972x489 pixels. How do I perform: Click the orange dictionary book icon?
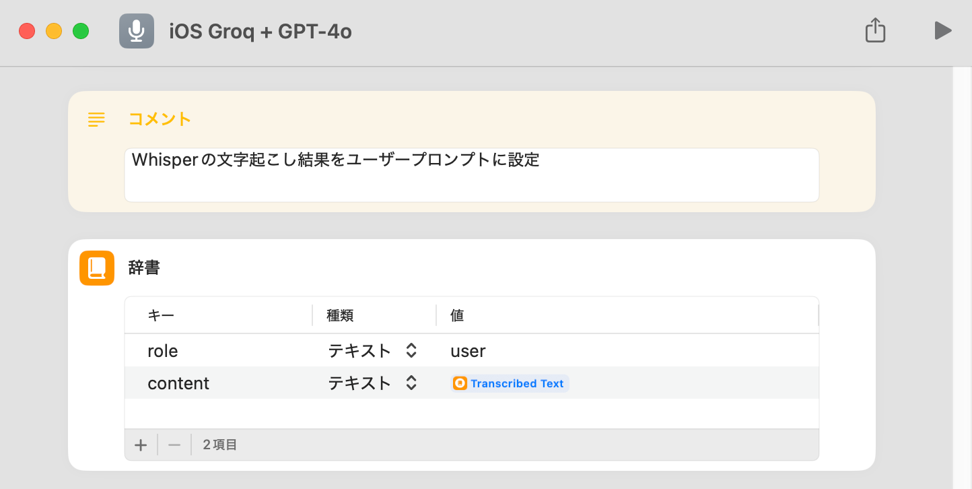point(97,268)
